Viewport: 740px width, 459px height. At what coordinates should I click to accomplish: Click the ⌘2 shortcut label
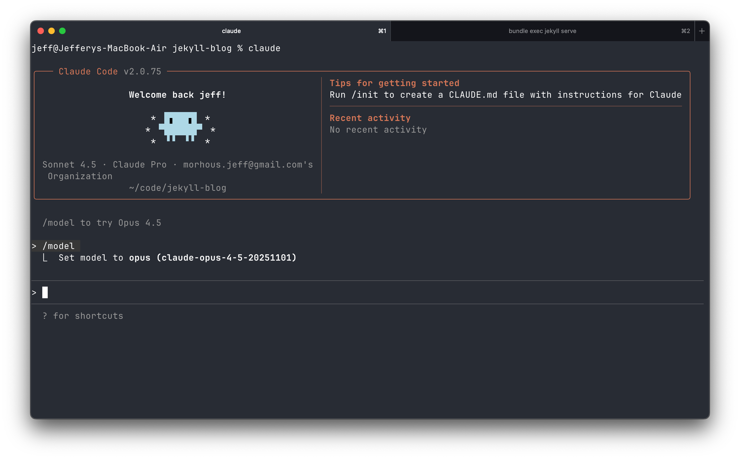[x=685, y=31]
